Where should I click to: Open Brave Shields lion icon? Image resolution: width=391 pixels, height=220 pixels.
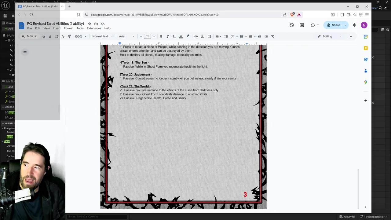pos(292,15)
